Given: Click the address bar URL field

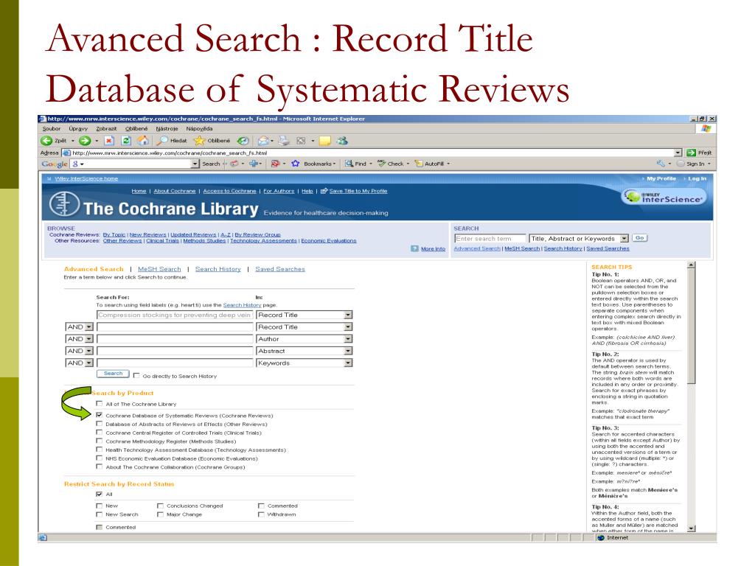Looking at the screenshot, I should point(372,153).
